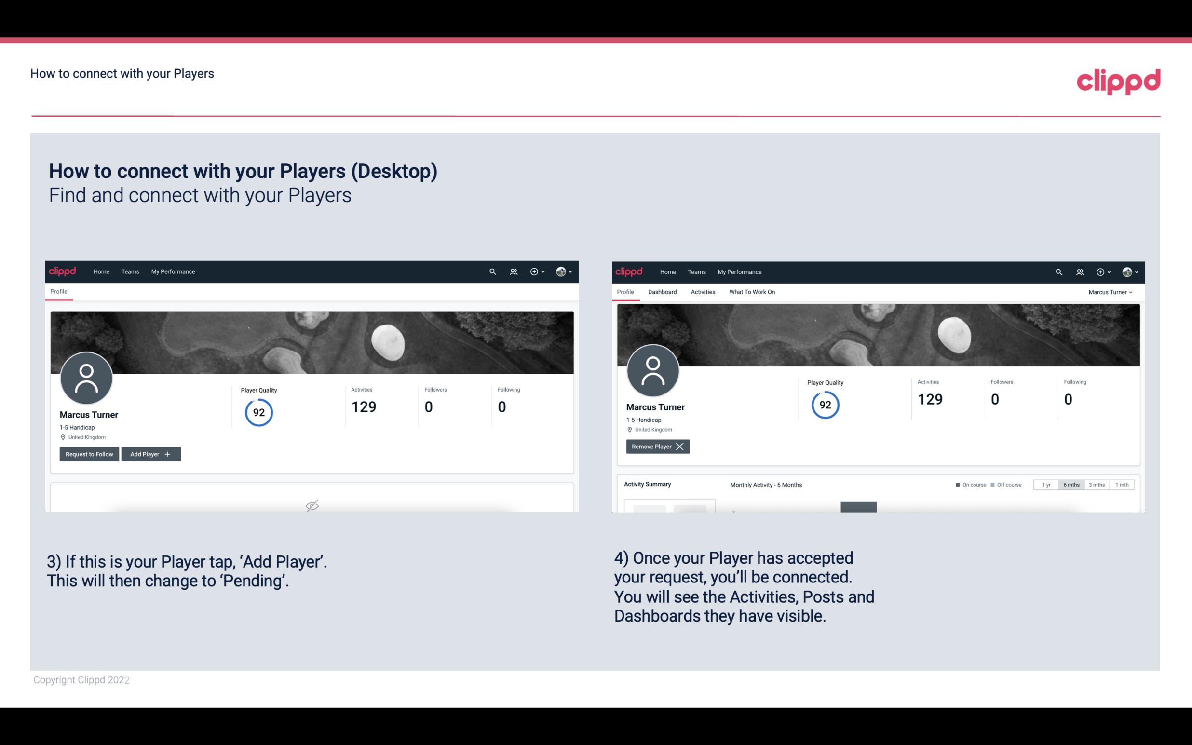This screenshot has height=745, width=1192.
Task: Click the 'Remove Player' button on right profile
Action: (656, 446)
